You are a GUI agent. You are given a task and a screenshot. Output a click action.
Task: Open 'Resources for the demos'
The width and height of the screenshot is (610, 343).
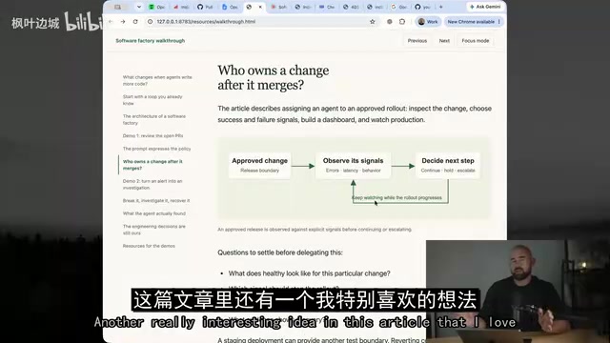point(149,246)
